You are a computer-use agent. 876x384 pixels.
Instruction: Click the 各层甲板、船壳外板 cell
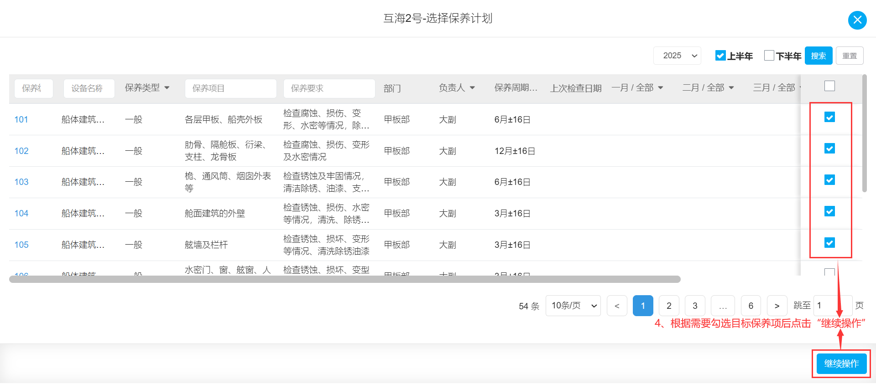point(224,120)
